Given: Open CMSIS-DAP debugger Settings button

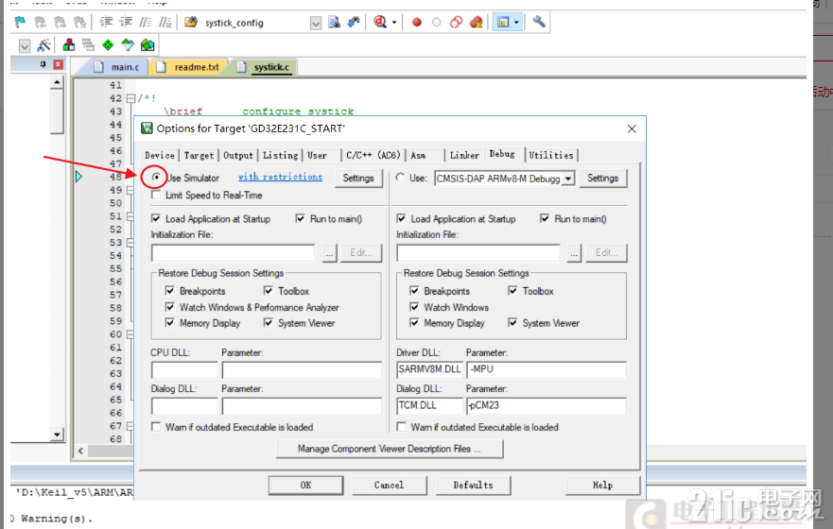Looking at the screenshot, I should tap(602, 179).
